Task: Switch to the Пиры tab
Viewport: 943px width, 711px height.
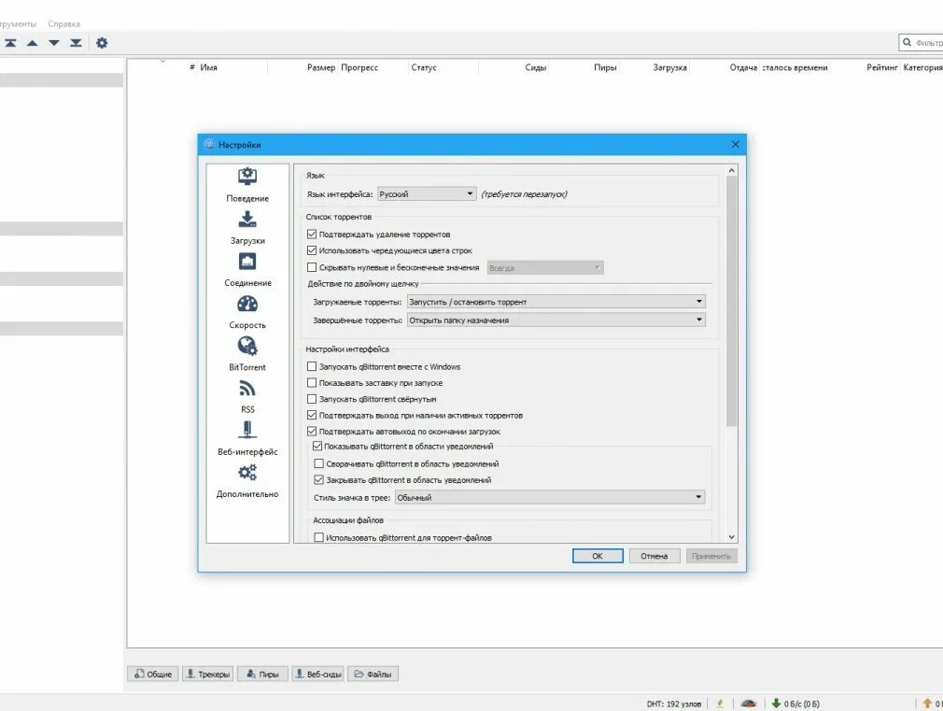Action: (x=262, y=674)
